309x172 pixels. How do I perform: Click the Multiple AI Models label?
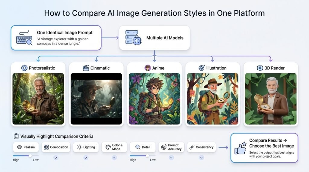coord(165,38)
